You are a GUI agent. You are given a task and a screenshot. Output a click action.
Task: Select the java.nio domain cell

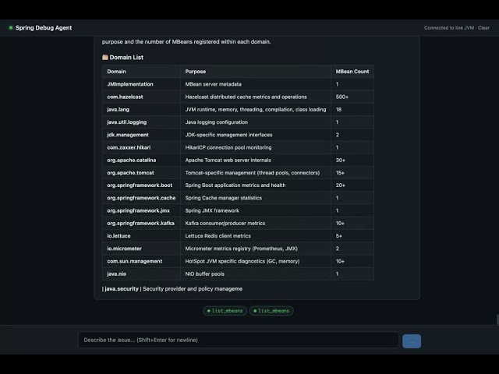click(x=142, y=273)
